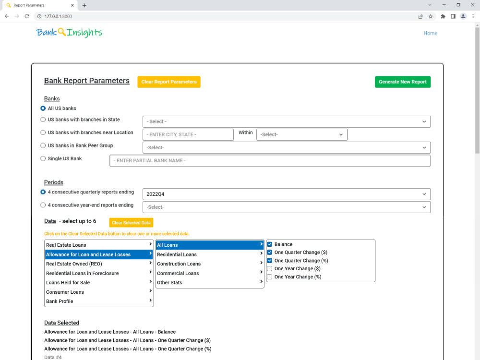Screen dimensions: 480x360
Task: Uncheck One Quarter Change (%)
Action: click(270, 261)
